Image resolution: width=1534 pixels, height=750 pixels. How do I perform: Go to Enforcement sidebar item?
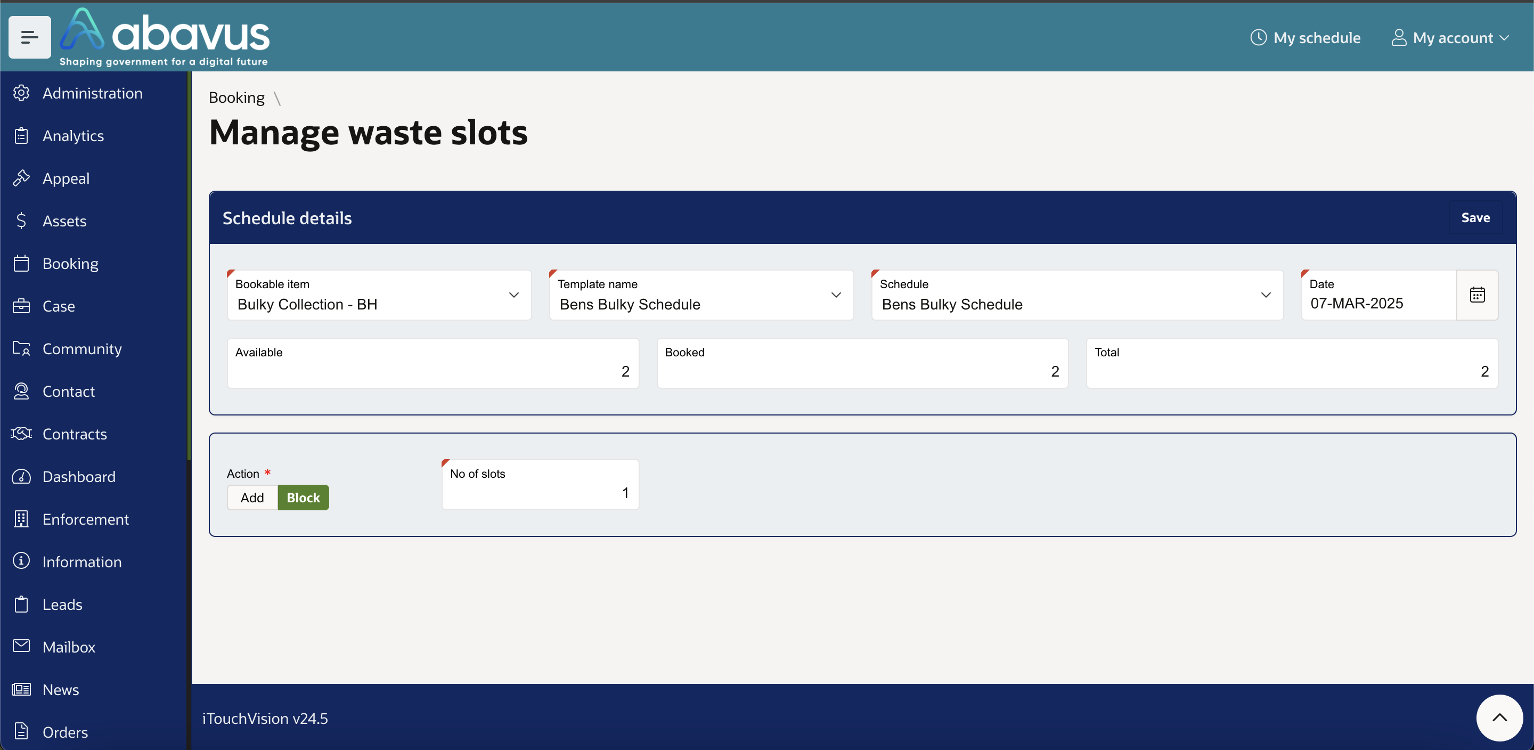[x=85, y=519]
